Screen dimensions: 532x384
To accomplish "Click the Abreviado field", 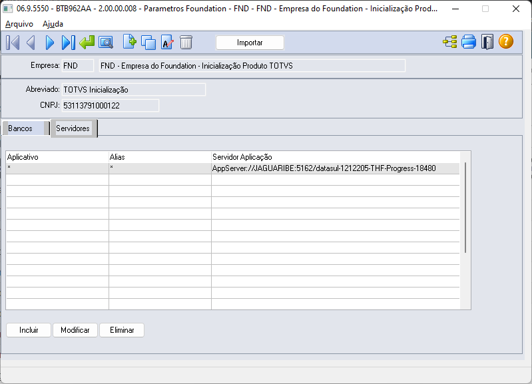I will 134,90.
